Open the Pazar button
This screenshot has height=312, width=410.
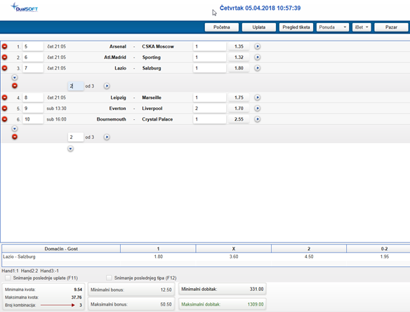391,27
